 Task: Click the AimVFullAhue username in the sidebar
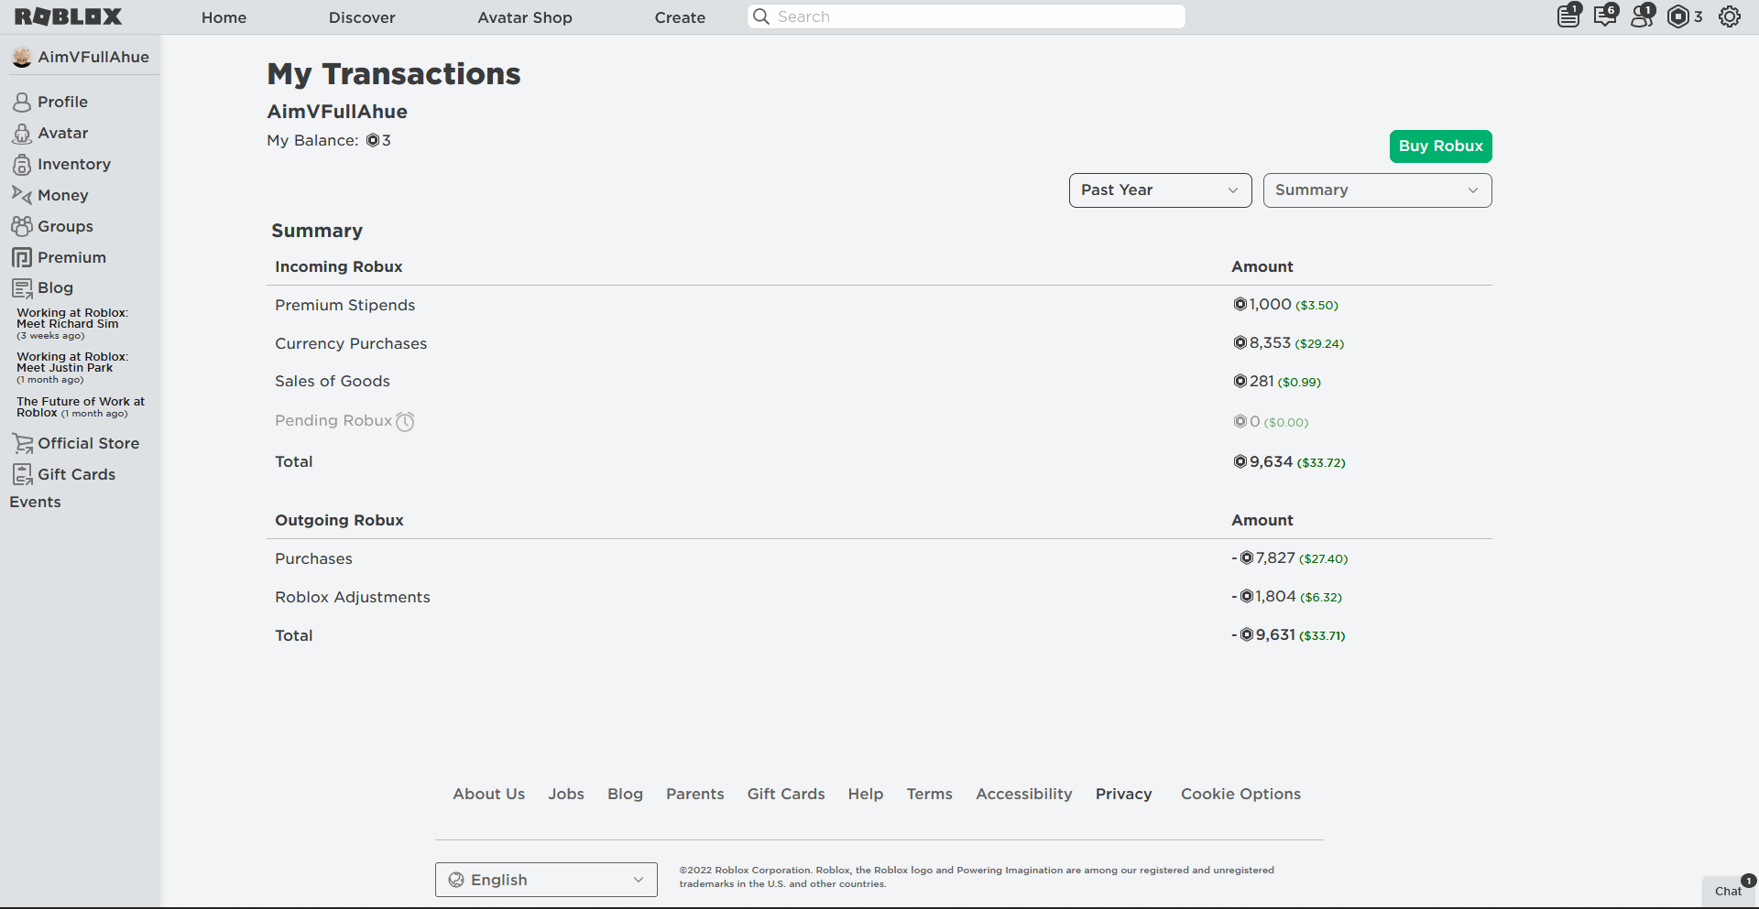93,57
